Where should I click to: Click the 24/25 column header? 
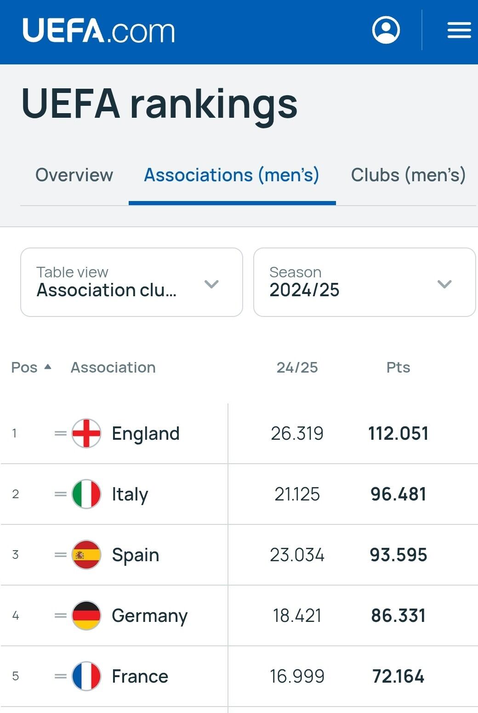coord(297,368)
